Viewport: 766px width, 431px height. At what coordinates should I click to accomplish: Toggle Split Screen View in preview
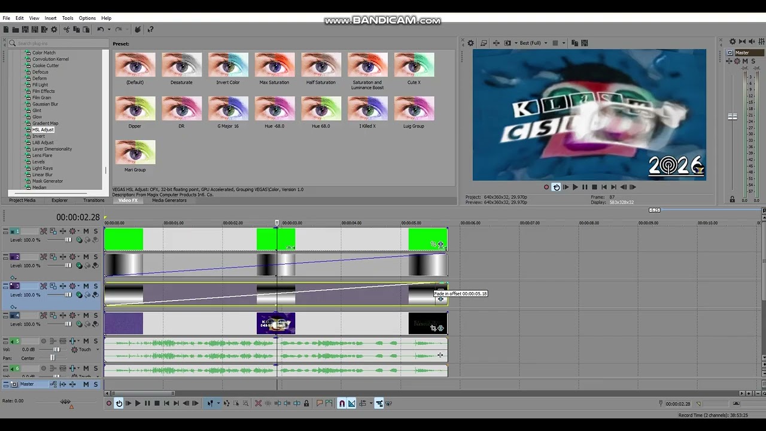pos(507,43)
